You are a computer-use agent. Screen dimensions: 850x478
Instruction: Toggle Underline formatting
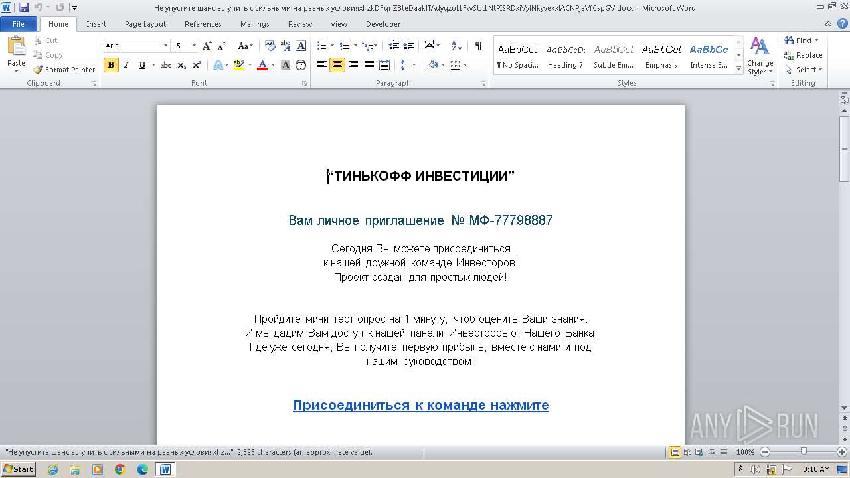pyautogui.click(x=142, y=65)
